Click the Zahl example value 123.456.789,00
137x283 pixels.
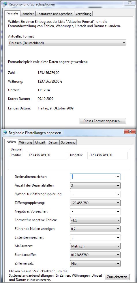pyautogui.click(x=48, y=73)
